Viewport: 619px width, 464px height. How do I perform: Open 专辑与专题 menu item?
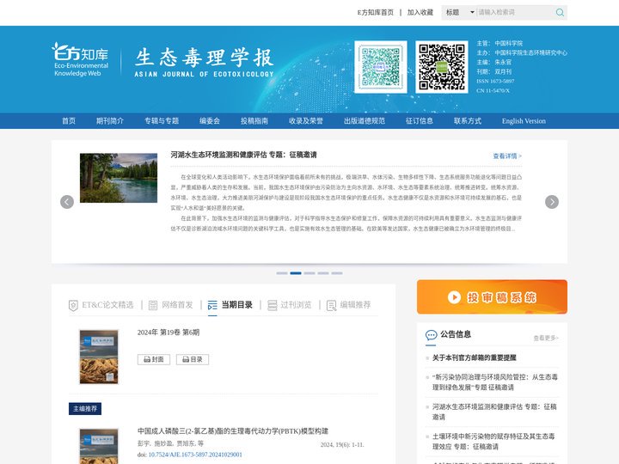tap(162, 121)
